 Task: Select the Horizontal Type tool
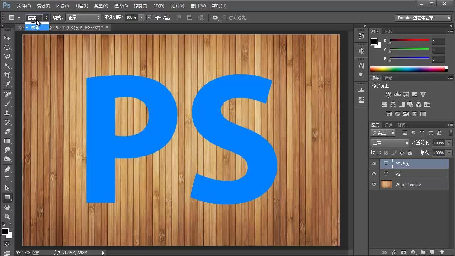pos(7,179)
